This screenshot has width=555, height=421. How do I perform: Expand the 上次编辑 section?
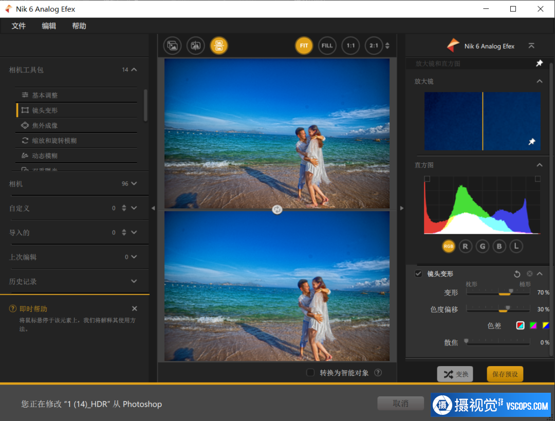134,257
